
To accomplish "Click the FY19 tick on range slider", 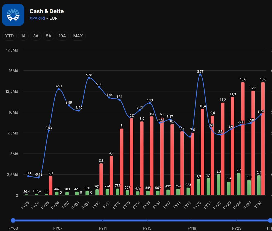I will click(192, 220).
